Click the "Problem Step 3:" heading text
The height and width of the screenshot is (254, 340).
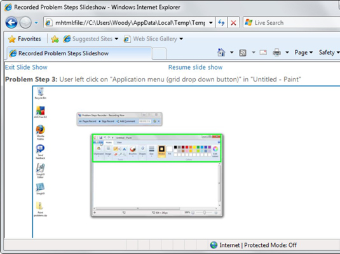(31, 79)
